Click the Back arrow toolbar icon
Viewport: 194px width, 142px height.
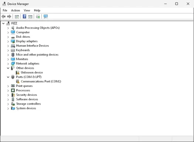pyautogui.click(x=3, y=17)
